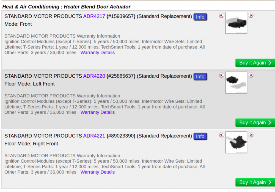Show previous image for ADR4220 actuator
The width and height of the screenshot is (275, 192).
click(222, 75)
